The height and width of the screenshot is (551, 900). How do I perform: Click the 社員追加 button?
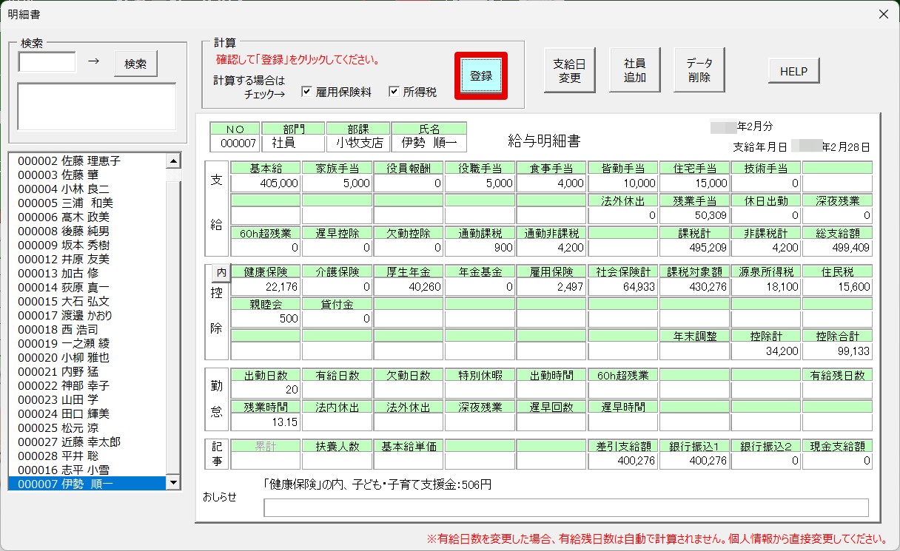634,70
